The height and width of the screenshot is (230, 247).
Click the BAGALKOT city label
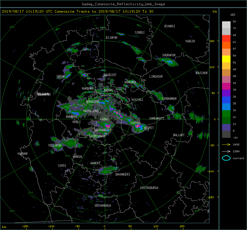point(110,75)
